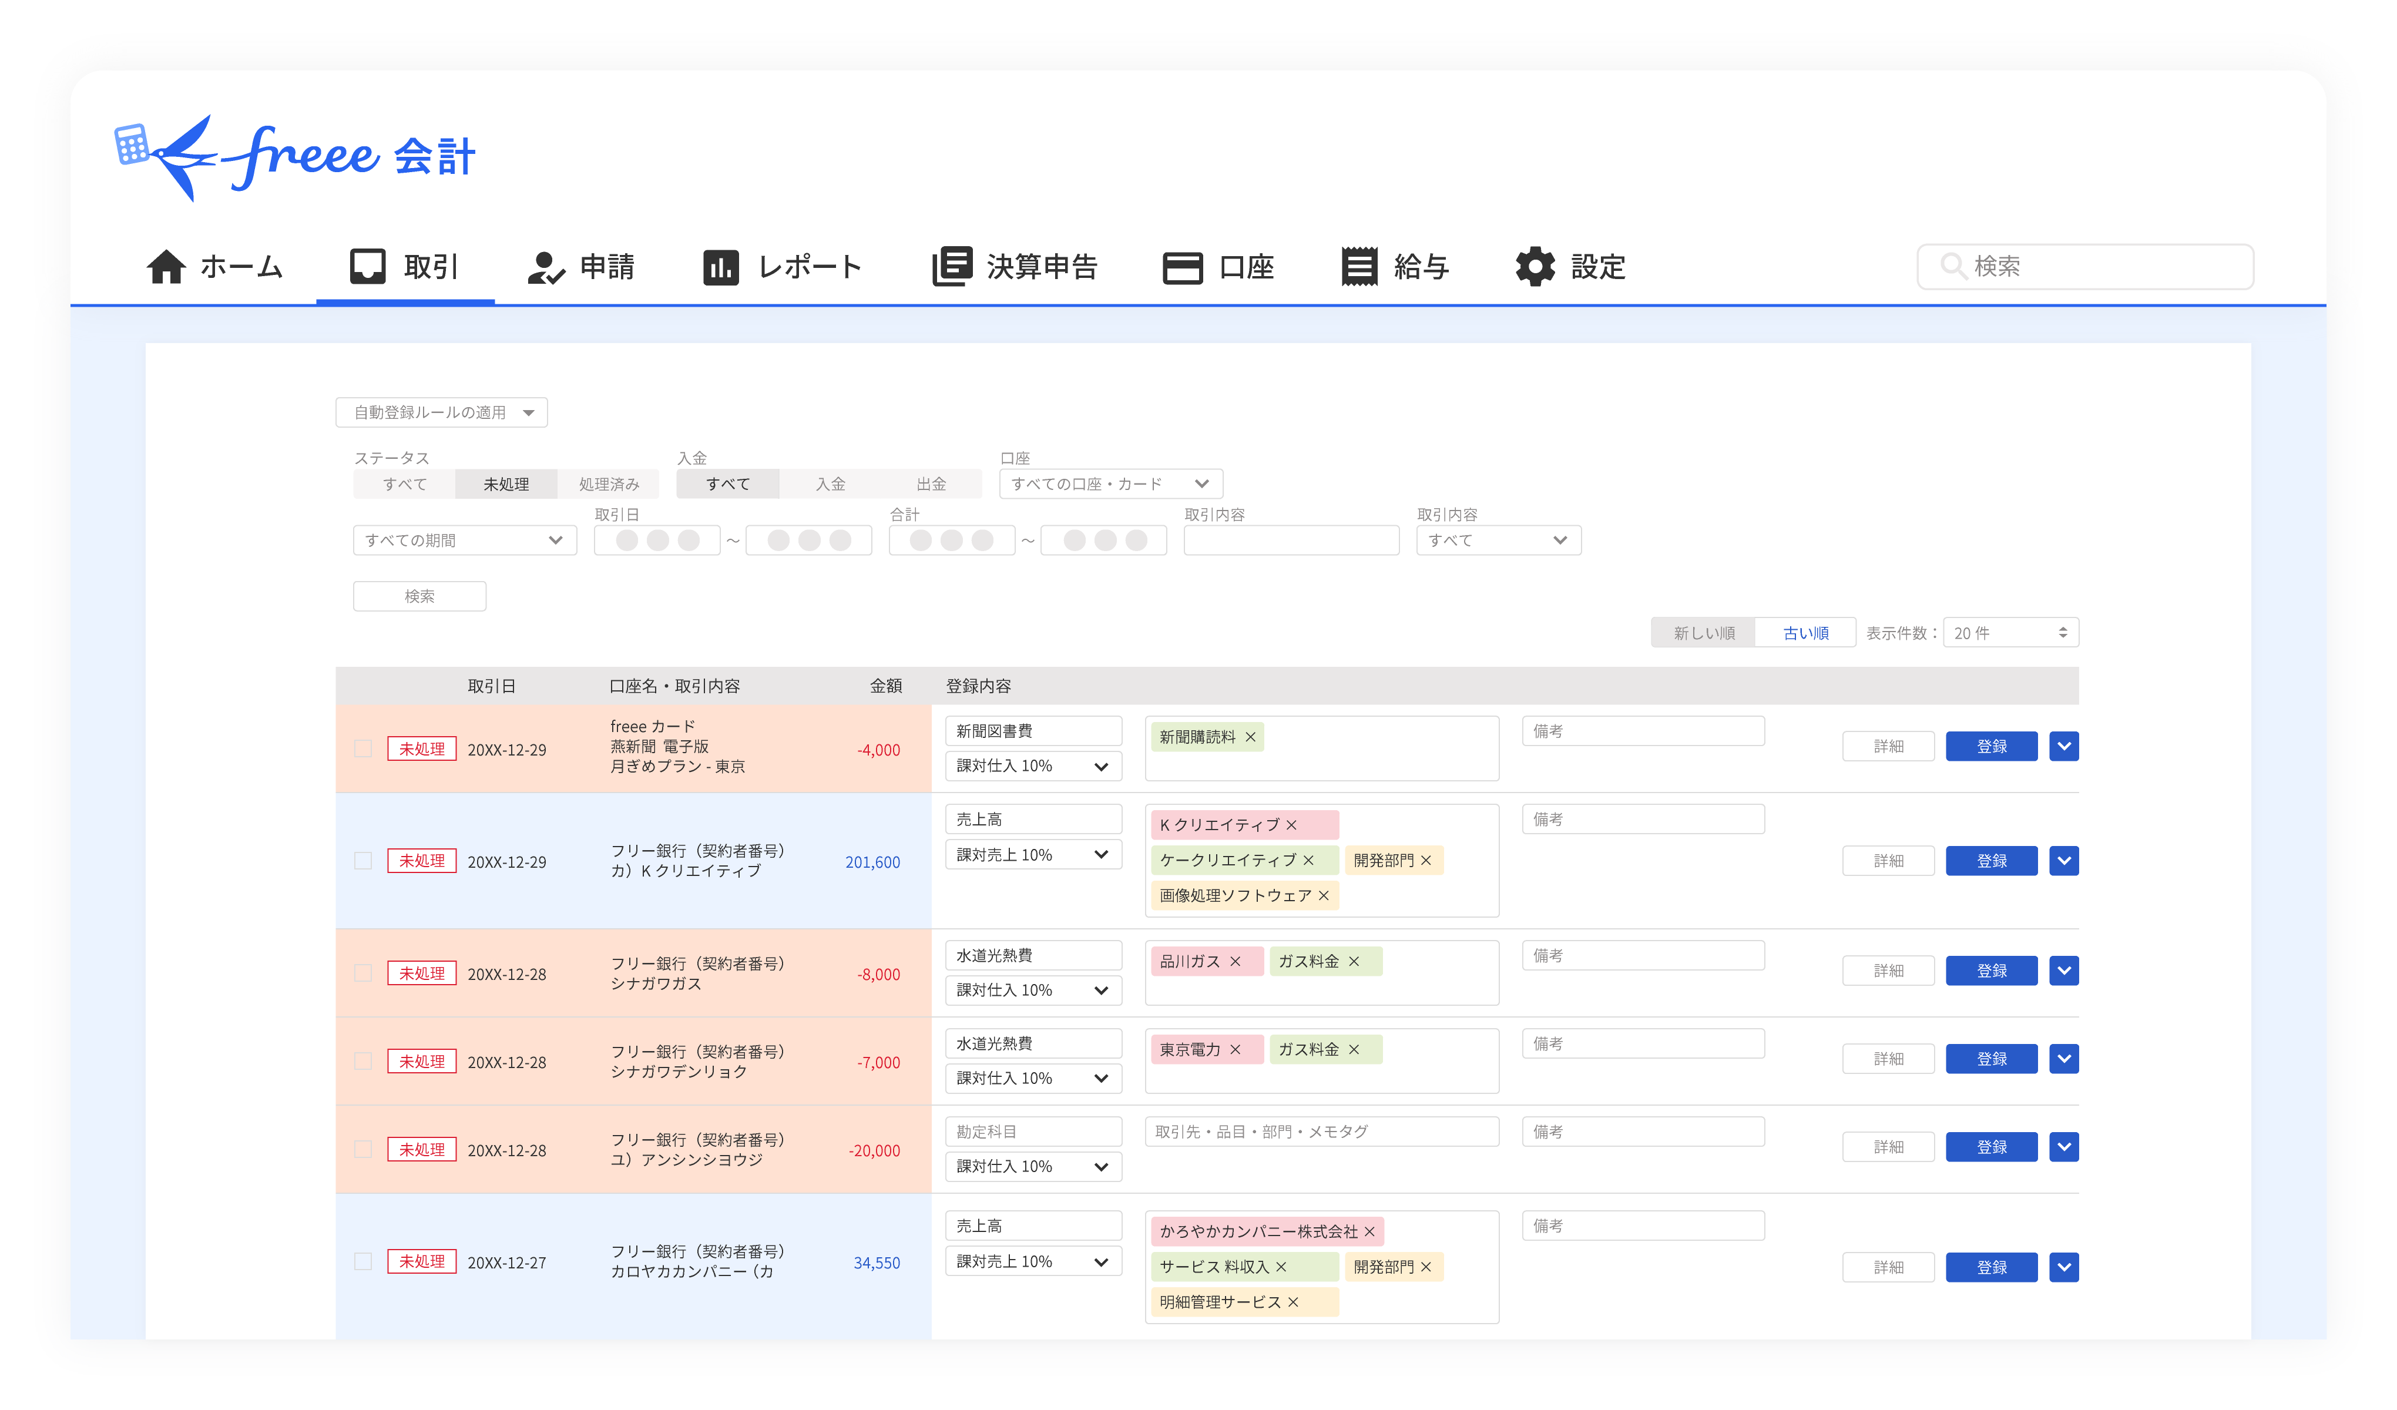This screenshot has height=1410, width=2397.
Task: Expand the 自動登録ルールの適用 dropdown
Action: click(441, 413)
